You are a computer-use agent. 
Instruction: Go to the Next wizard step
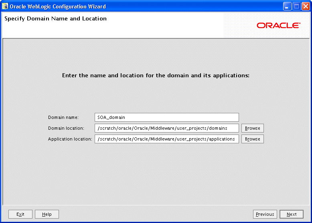click(x=292, y=214)
